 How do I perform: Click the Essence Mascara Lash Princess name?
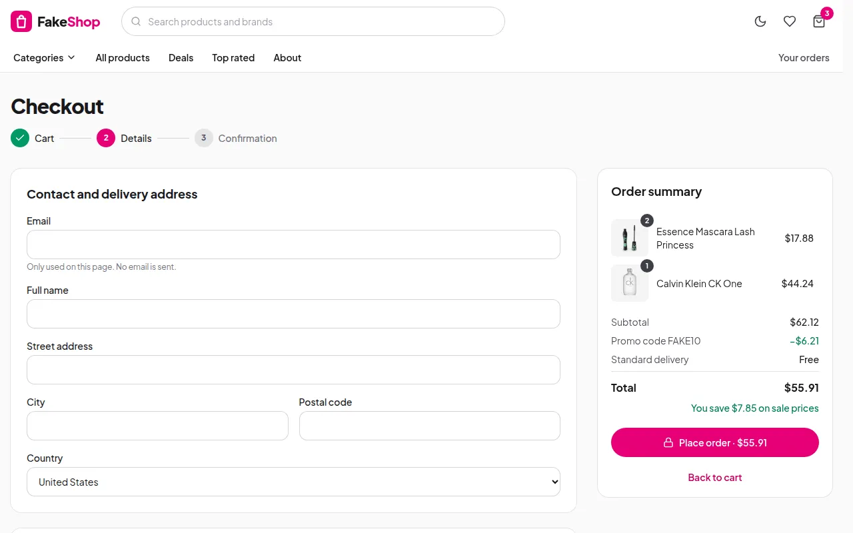pos(706,238)
